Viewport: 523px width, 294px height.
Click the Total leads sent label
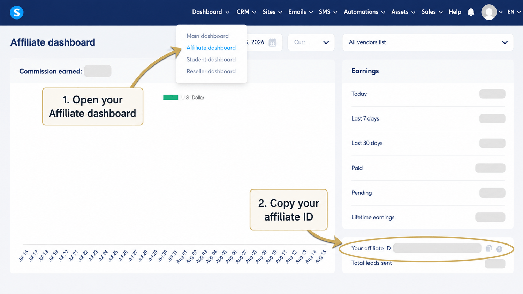click(372, 263)
